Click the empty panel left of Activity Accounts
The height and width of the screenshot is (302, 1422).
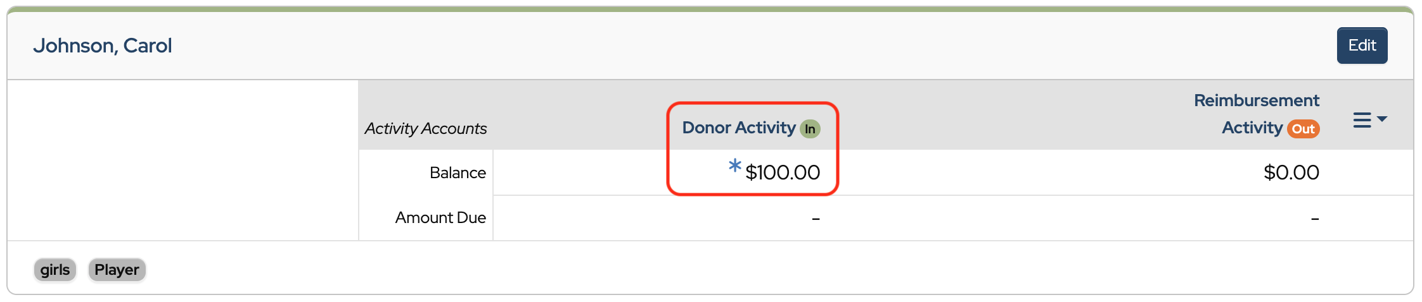(183, 160)
